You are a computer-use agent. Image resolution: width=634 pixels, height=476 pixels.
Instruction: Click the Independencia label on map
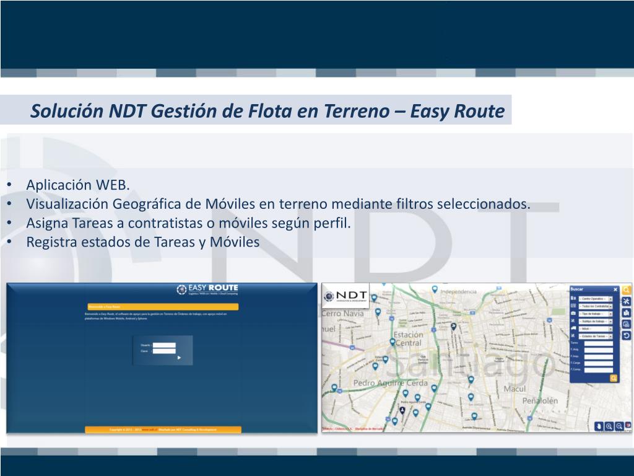pos(459,291)
